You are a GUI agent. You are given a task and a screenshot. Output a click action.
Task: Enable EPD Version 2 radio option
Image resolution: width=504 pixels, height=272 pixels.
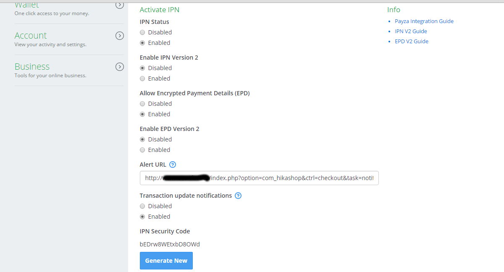142,150
